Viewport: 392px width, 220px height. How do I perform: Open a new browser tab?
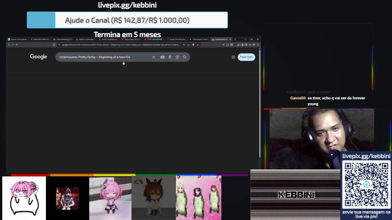pos(235,39)
